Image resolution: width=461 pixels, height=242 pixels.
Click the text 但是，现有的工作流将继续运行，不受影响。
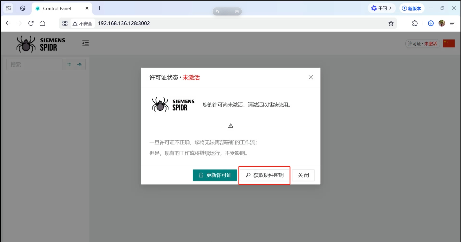tap(199, 153)
